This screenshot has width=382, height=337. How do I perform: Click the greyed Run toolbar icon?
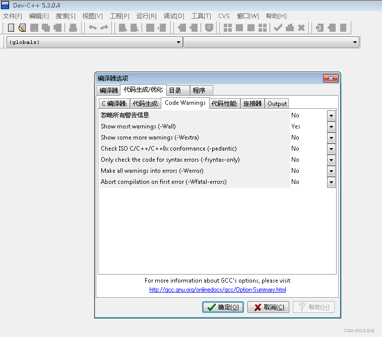(239, 28)
